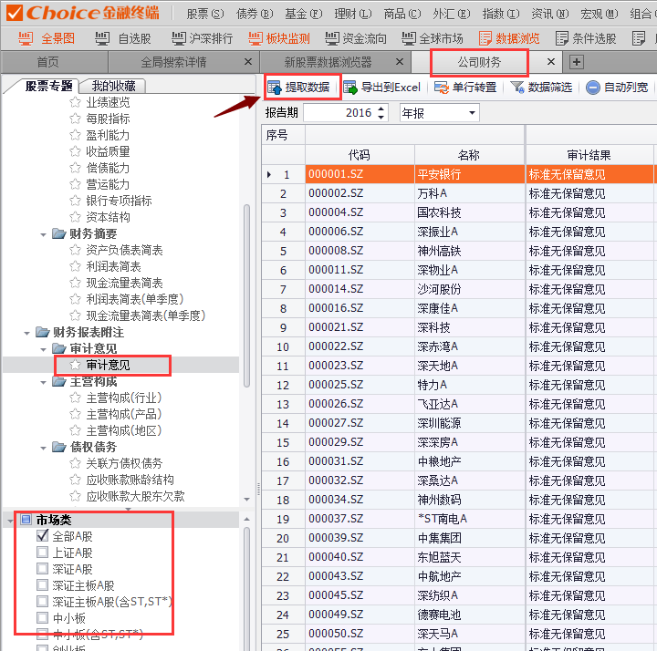Viewport: 657px width, 651px height.
Task: Click the 数据筛选 filter funnel icon
Action: tap(517, 88)
